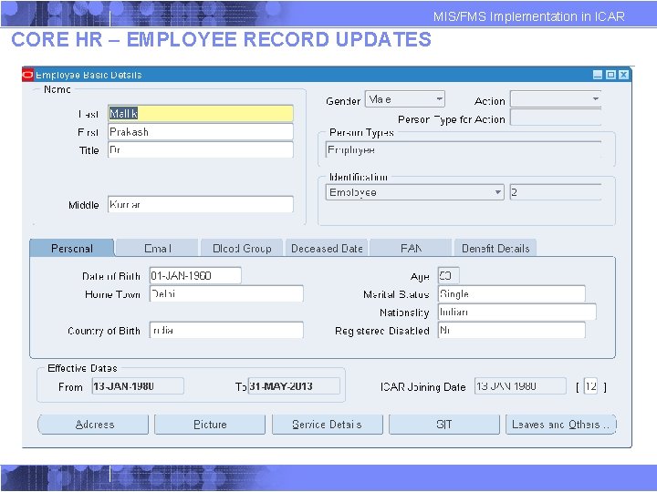Click the Last name field
This screenshot has height=492, width=657.
tap(201, 113)
